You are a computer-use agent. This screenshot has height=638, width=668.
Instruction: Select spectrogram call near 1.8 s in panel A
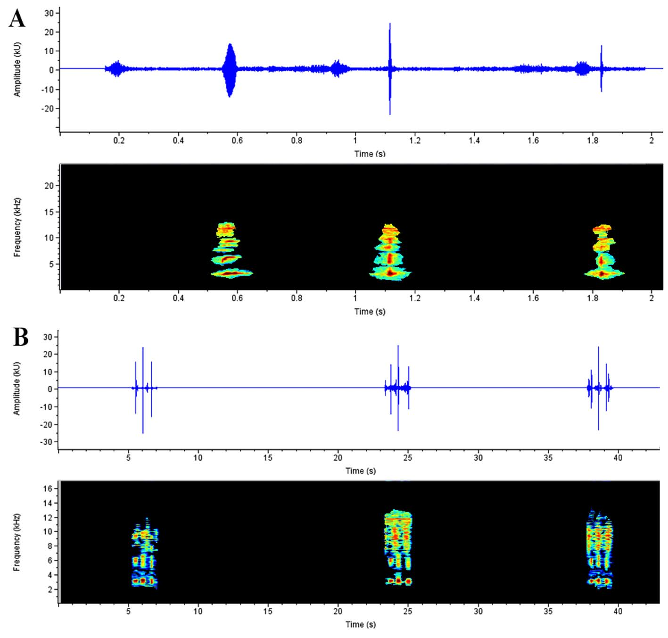[x=604, y=252]
